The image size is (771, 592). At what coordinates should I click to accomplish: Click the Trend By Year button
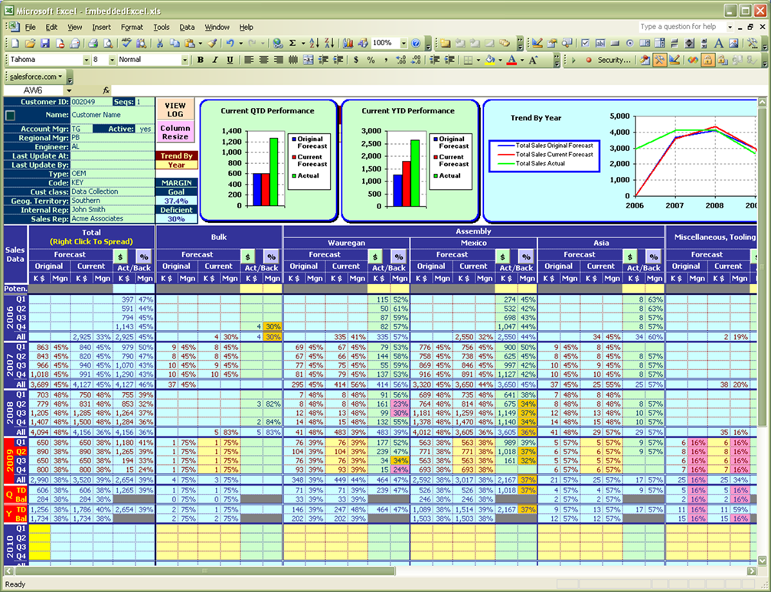coord(177,160)
